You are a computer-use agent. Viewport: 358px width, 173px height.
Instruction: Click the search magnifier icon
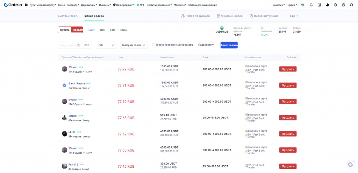coord(351,5)
